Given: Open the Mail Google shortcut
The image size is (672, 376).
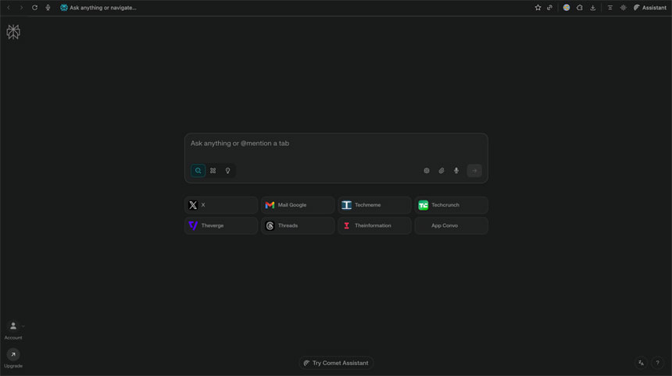Looking at the screenshot, I should click(x=298, y=205).
